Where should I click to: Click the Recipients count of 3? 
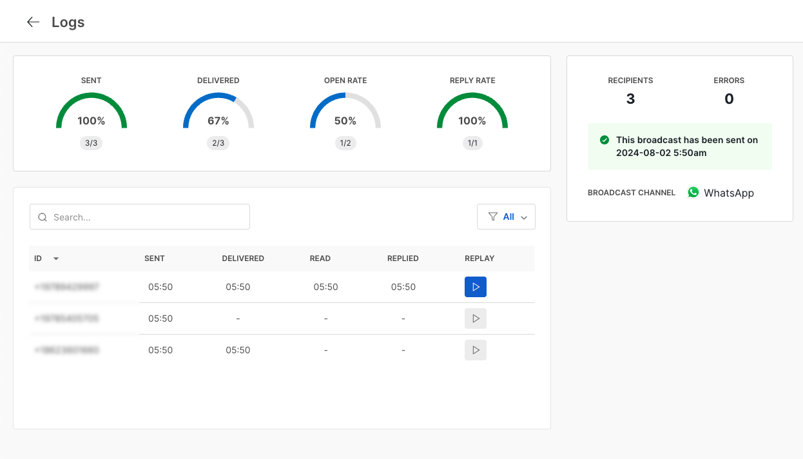point(630,99)
